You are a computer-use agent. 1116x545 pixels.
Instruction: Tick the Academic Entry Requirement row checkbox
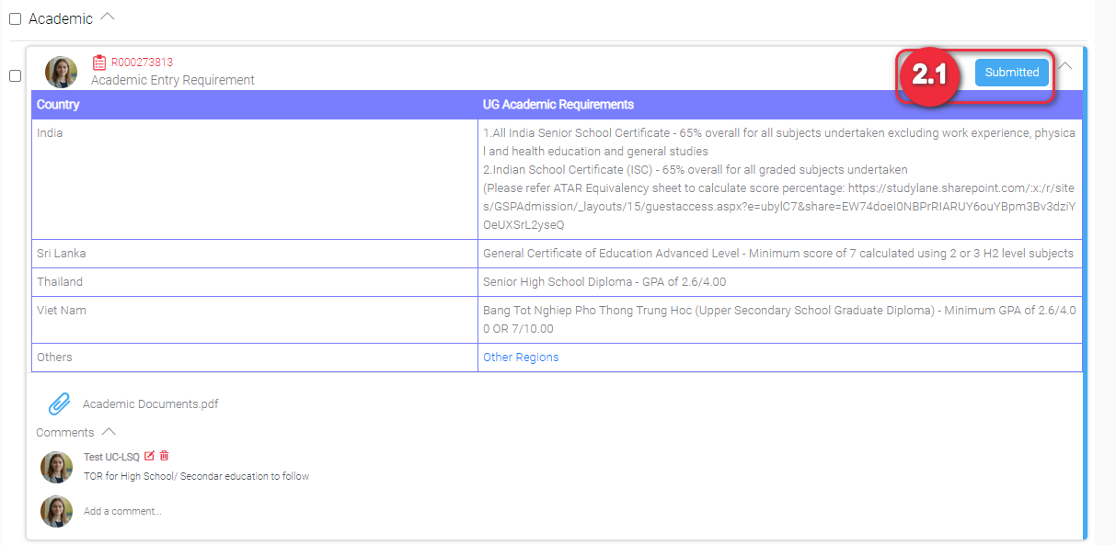[15, 76]
